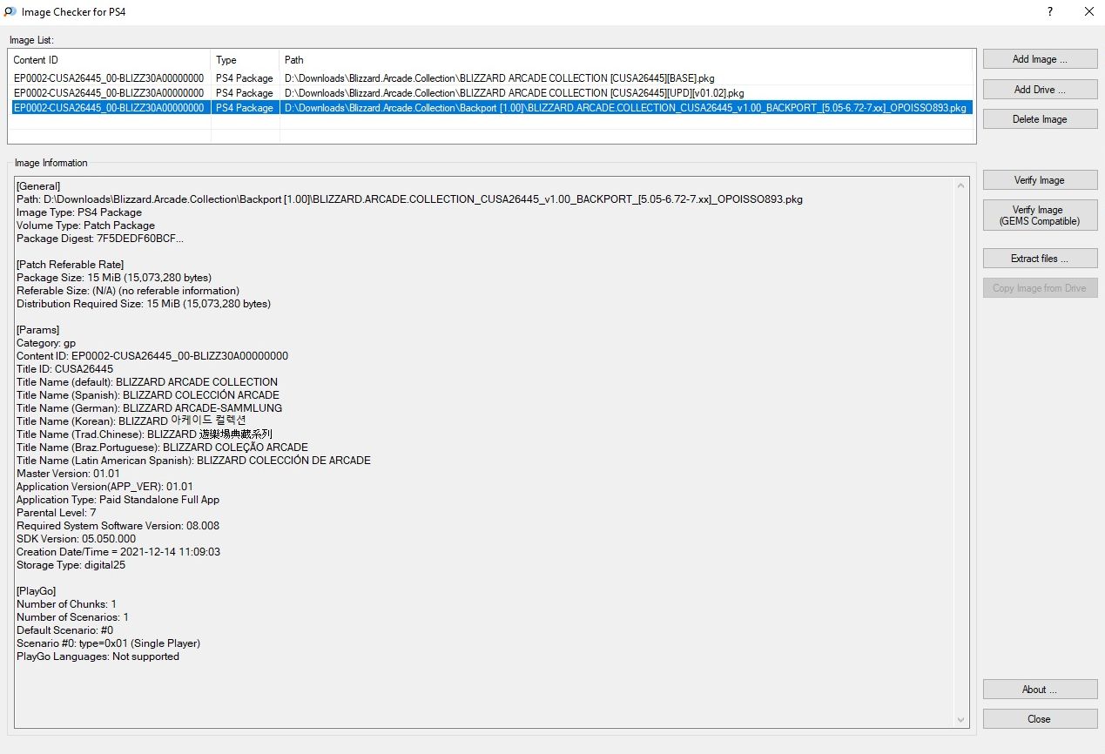Click the Number of Chunks: 1 line
This screenshot has height=754, width=1105.
66,604
